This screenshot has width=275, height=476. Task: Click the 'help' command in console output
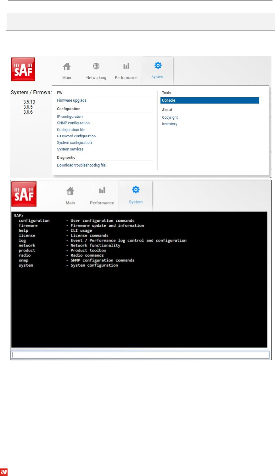click(x=23, y=230)
